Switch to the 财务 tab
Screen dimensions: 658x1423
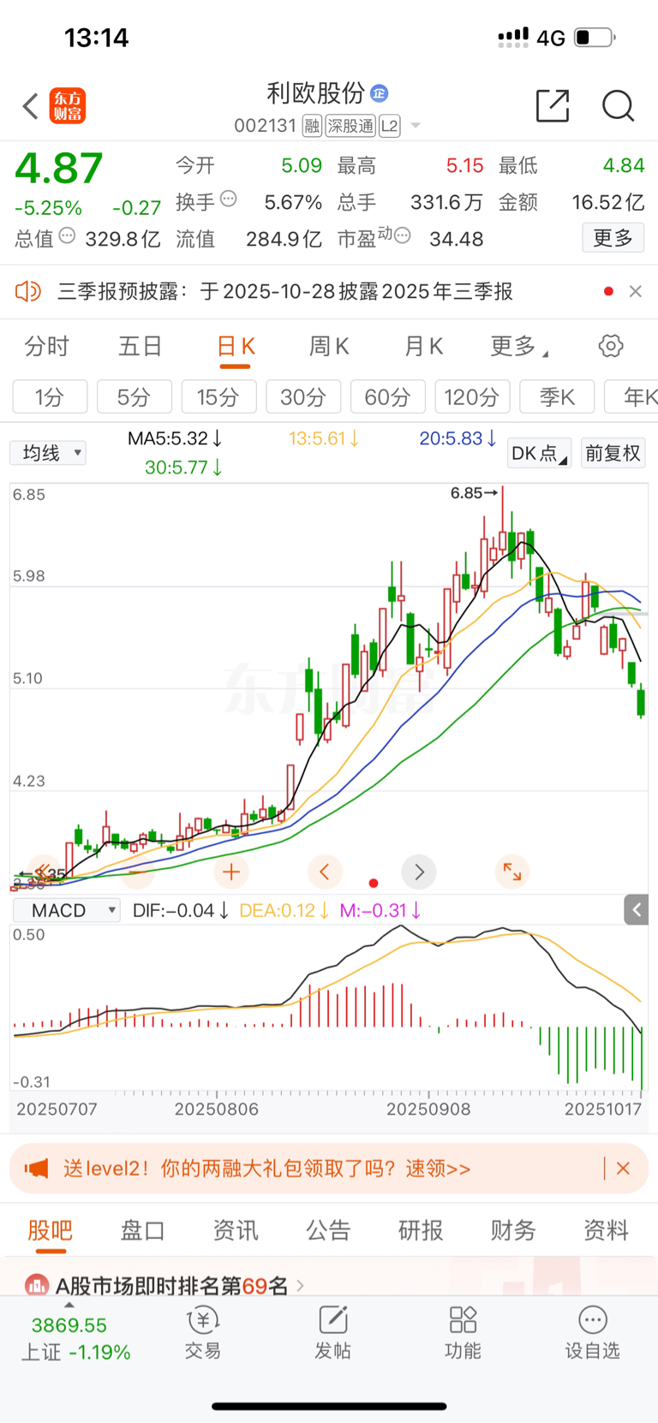pos(513,1230)
